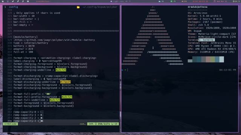This screenshot has width=241, height=135.
Task: Click the 'format-background = ${colors.background}' line
Action: pyautogui.click(x=44, y=106)
